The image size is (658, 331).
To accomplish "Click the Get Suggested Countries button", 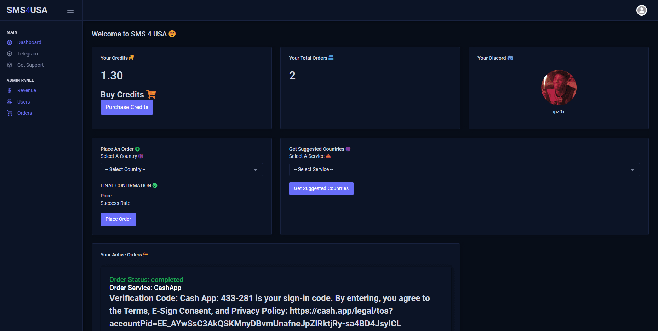I will pyautogui.click(x=321, y=189).
